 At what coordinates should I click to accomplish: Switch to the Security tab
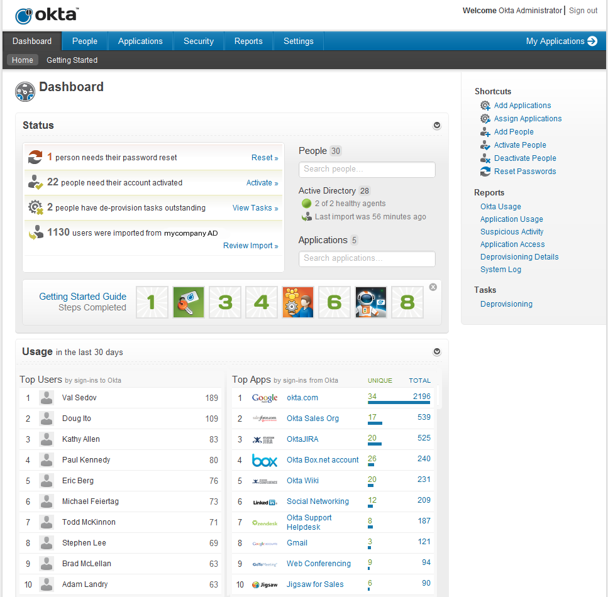click(x=199, y=41)
